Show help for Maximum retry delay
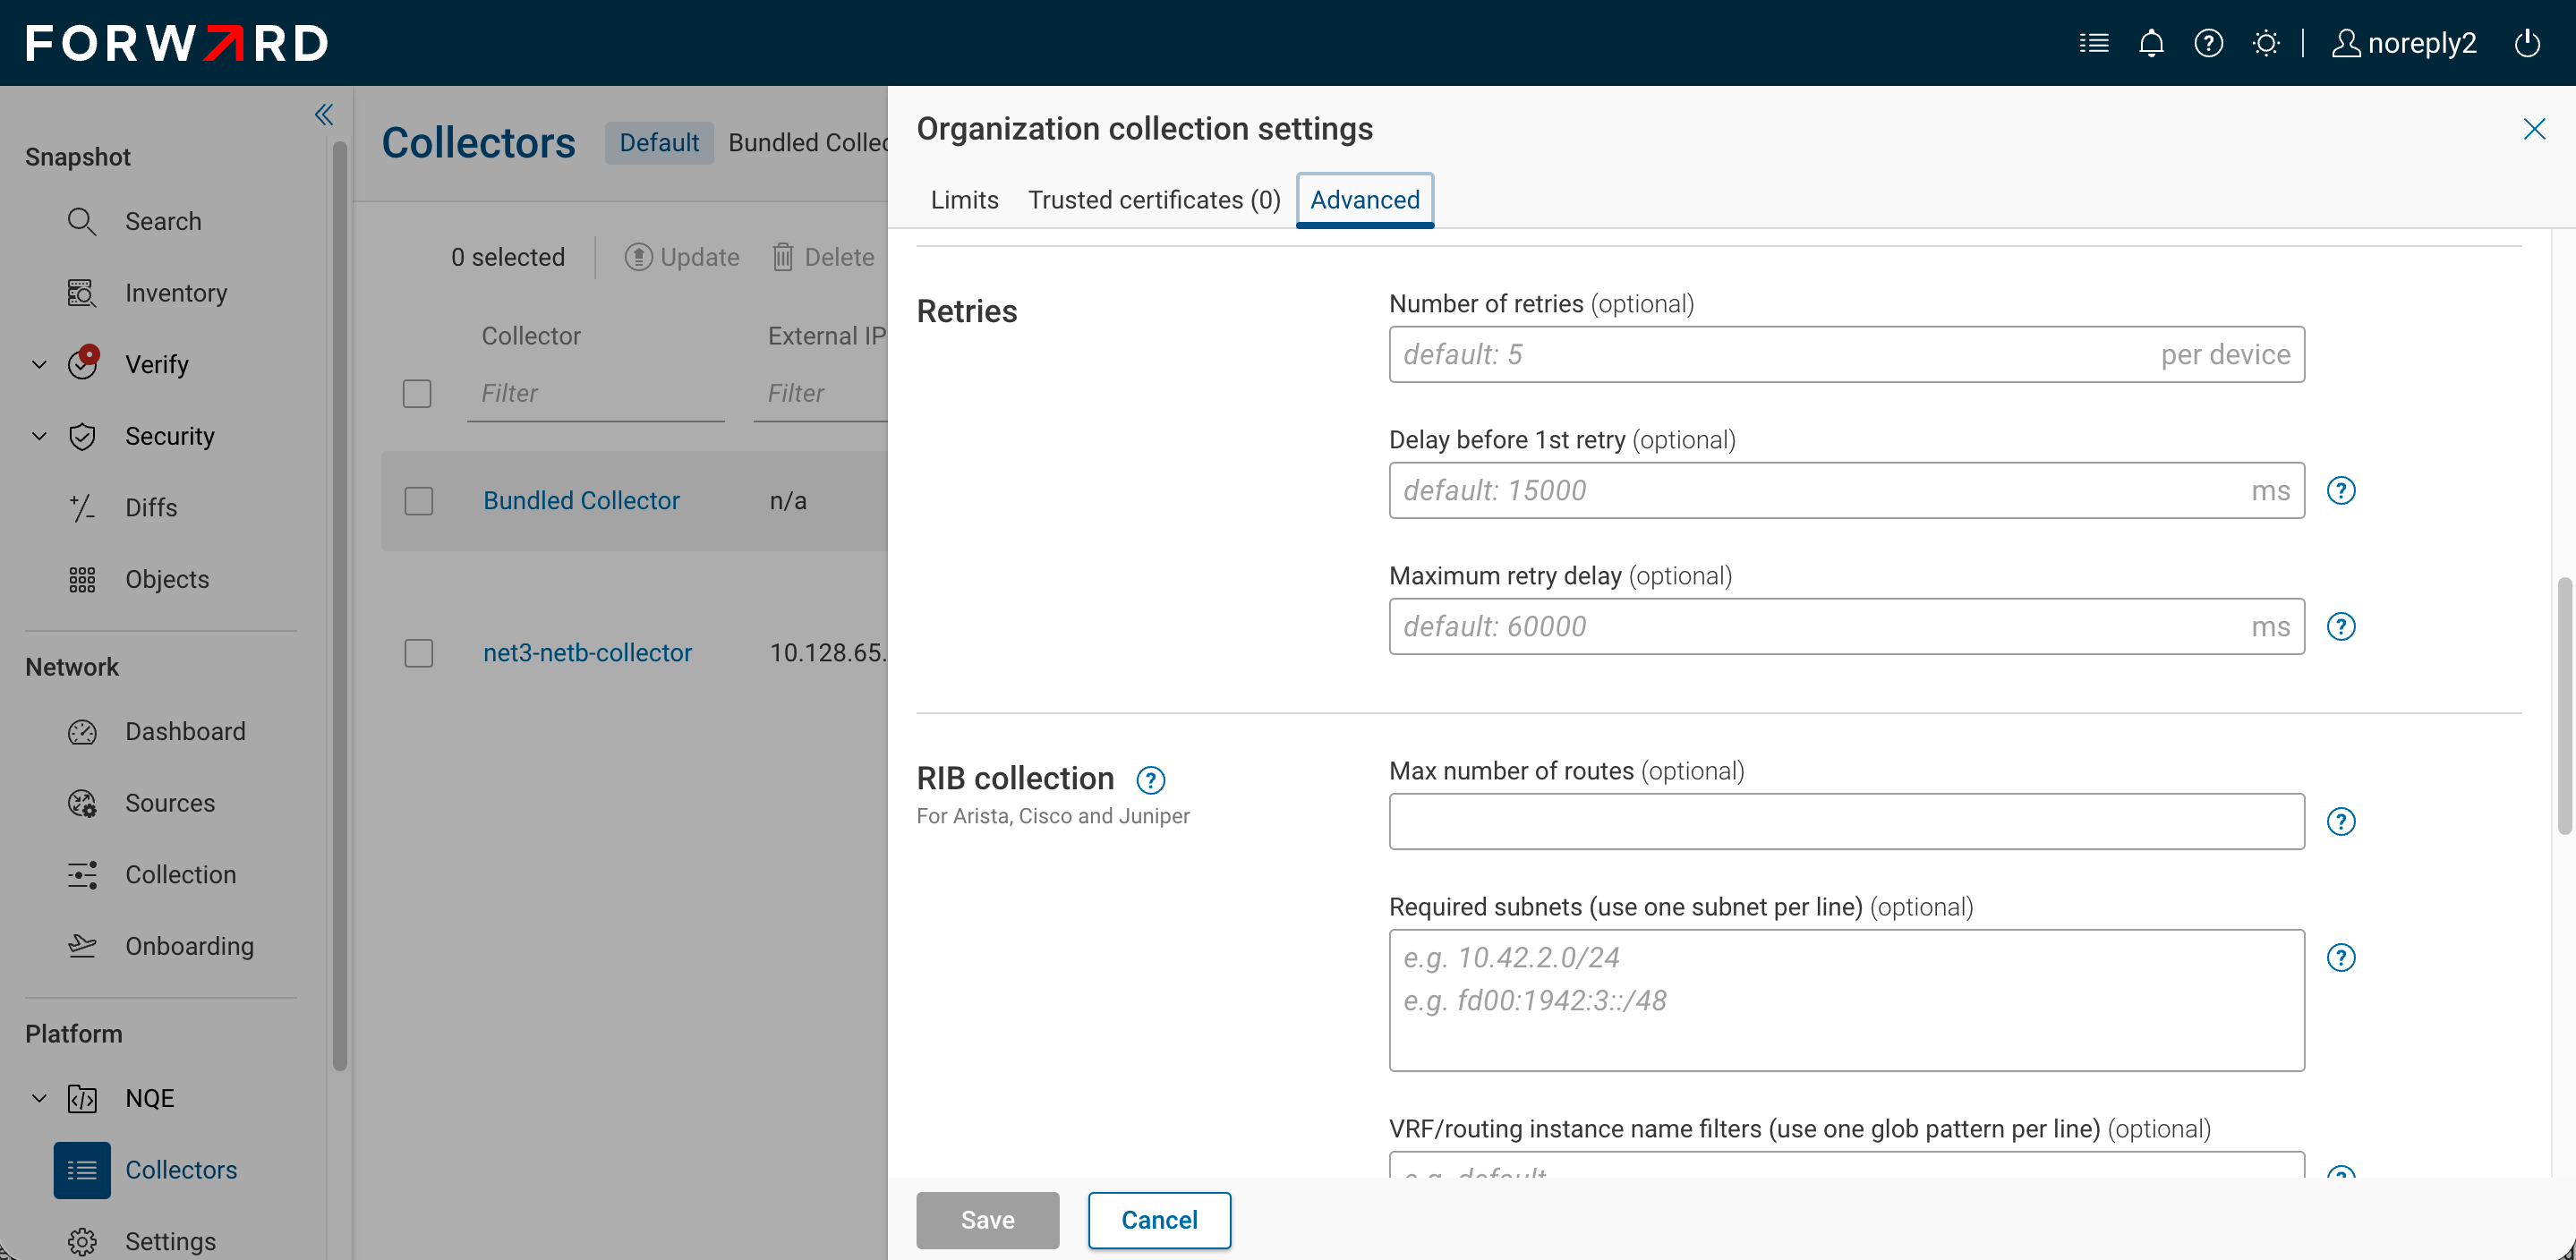The height and width of the screenshot is (1260, 2576). (2341, 626)
